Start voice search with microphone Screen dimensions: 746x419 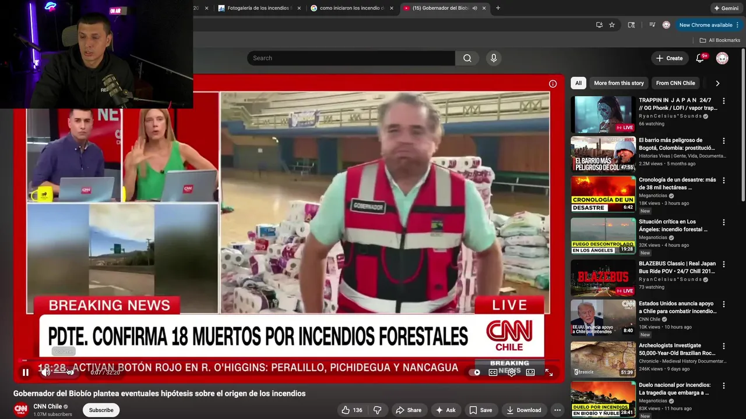(x=494, y=58)
